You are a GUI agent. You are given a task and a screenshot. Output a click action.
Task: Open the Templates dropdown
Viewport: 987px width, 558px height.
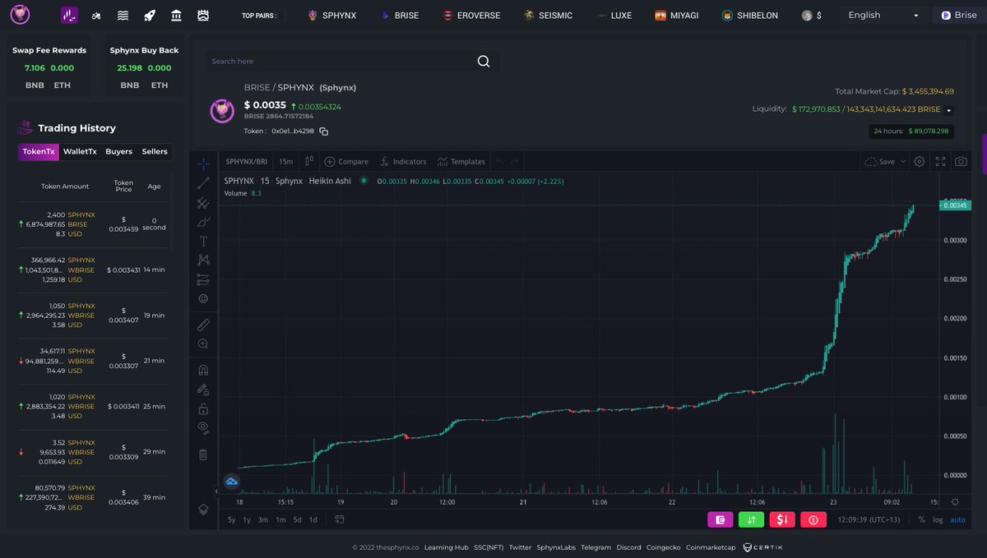[x=461, y=162]
